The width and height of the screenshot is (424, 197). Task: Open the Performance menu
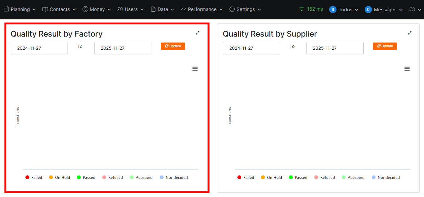[202, 9]
